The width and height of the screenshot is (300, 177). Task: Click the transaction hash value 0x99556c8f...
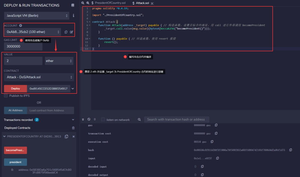tap(239, 150)
